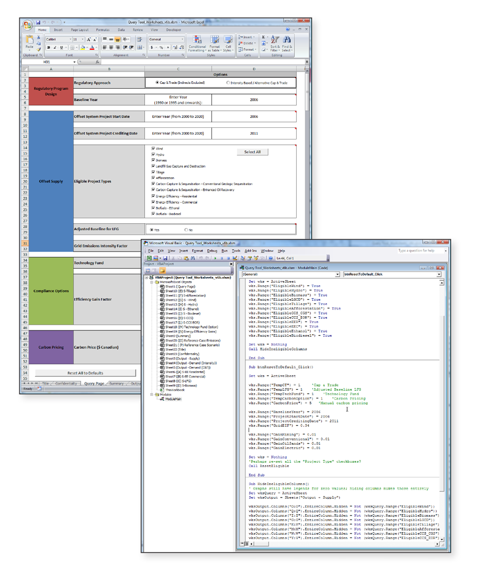Click the Office button in Excel
Image resolution: width=477 pixels, height=566 pixels.
click(28, 24)
